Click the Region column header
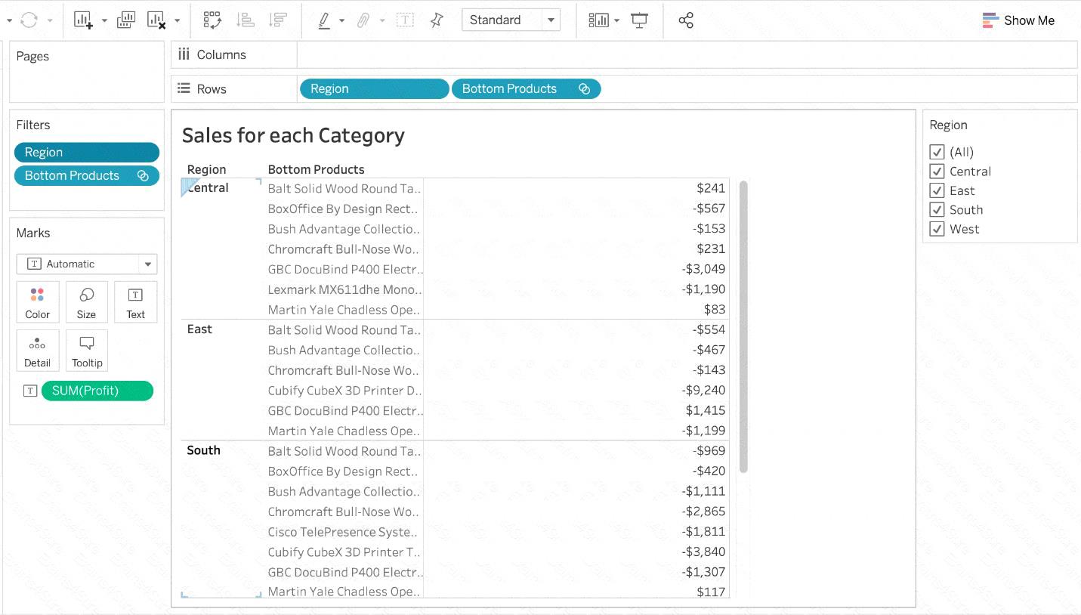The width and height of the screenshot is (1081, 615). [206, 169]
